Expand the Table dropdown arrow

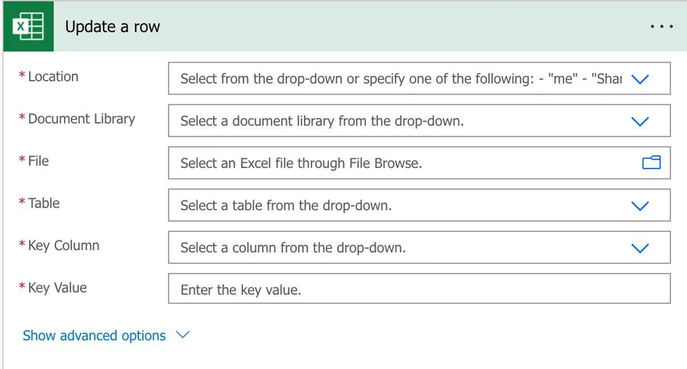click(x=640, y=205)
